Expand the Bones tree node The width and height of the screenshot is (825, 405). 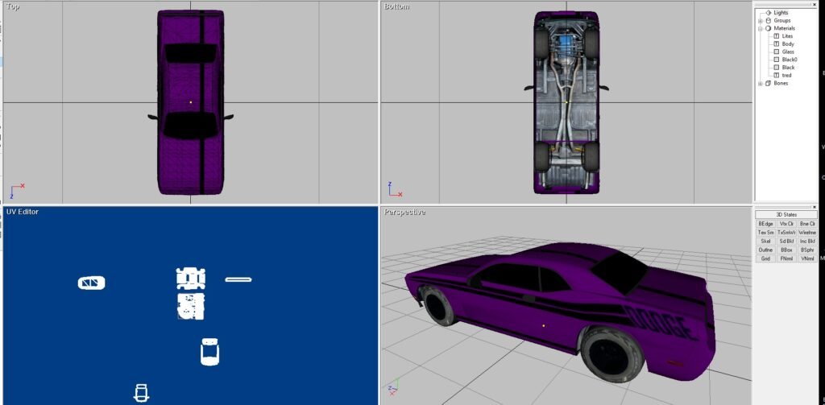[760, 84]
